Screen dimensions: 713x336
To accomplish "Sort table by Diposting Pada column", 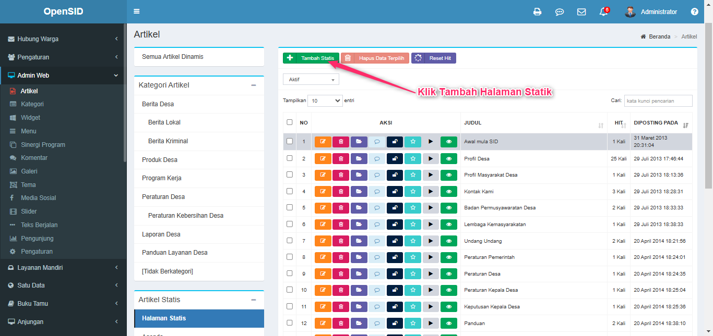I will [661, 123].
